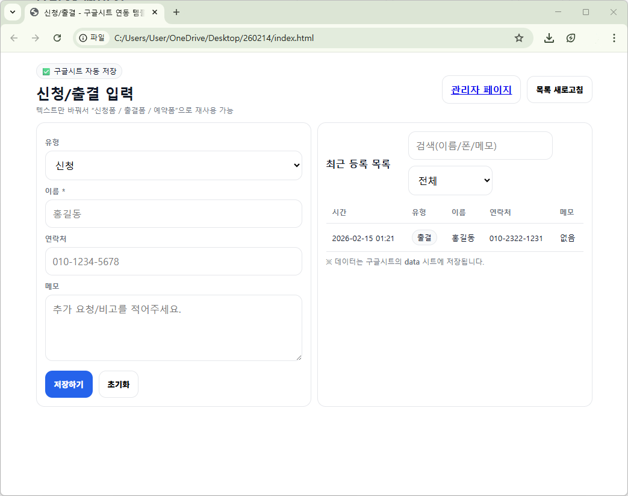Open the 관리자 페이지 link
This screenshot has height=496, width=628.
pos(481,90)
